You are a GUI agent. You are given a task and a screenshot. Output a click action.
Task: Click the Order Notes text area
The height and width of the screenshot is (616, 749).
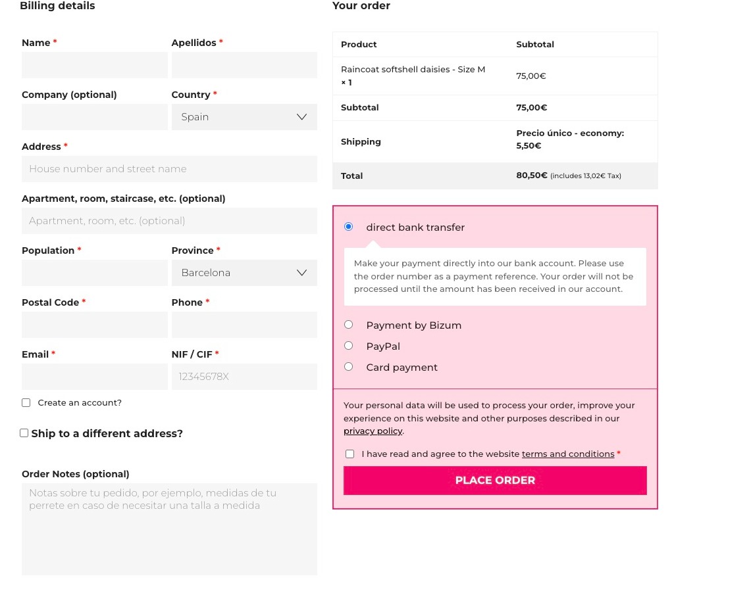pos(169,529)
